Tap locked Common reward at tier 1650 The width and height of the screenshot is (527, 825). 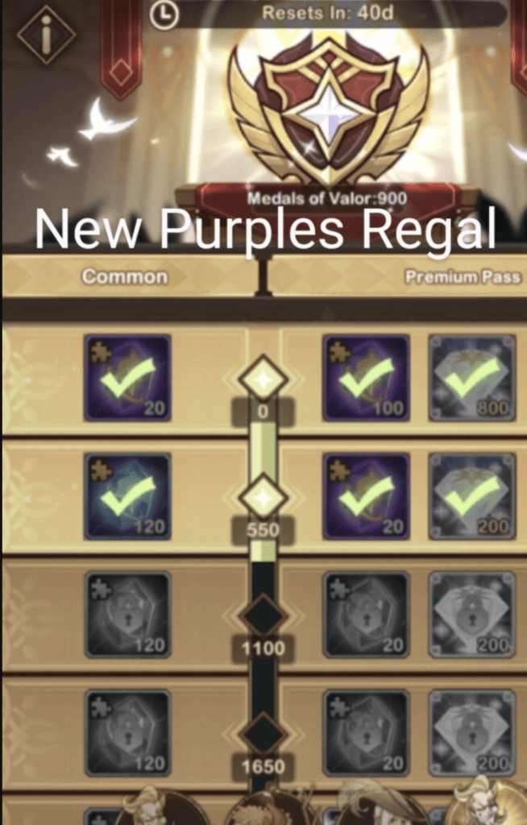coord(127,733)
